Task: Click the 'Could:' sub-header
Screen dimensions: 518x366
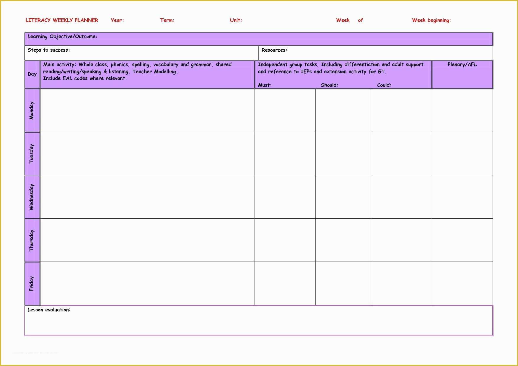Action: point(384,85)
